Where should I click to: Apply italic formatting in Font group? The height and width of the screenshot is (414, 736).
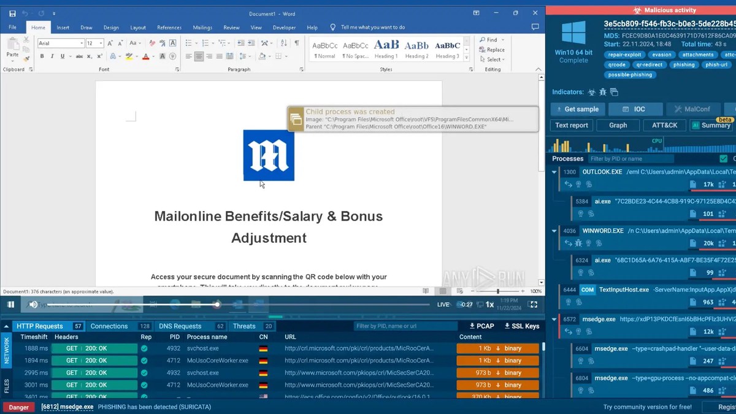pos(52,56)
